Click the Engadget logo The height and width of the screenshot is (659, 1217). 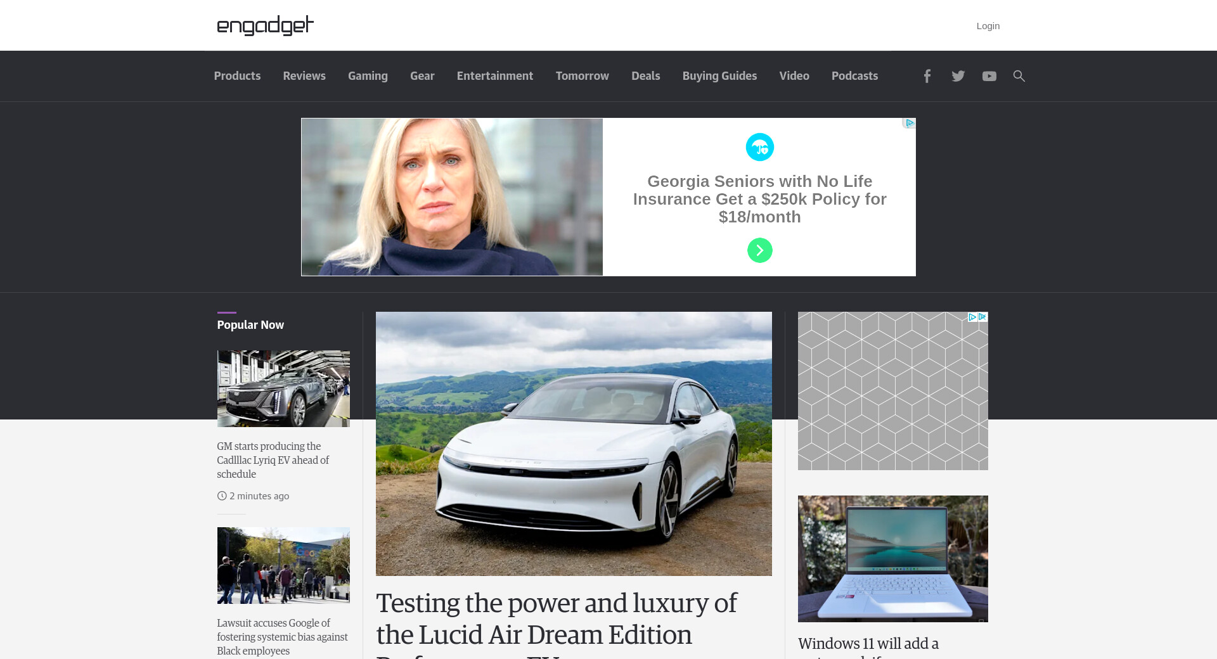point(265,25)
